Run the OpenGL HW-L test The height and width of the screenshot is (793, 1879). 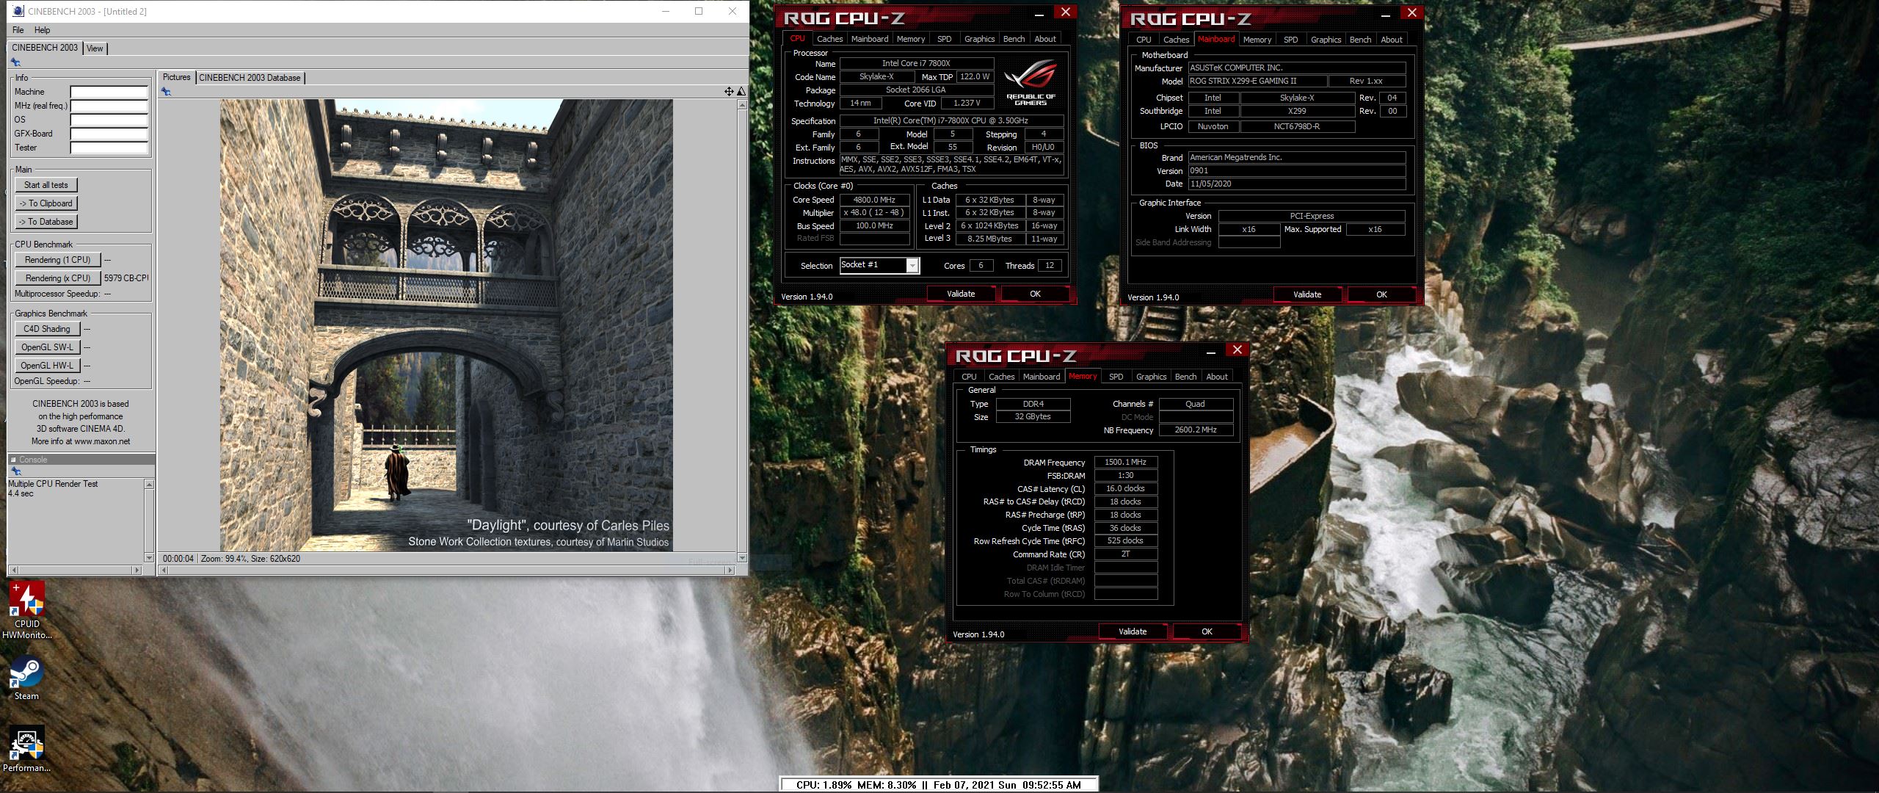[x=47, y=366]
